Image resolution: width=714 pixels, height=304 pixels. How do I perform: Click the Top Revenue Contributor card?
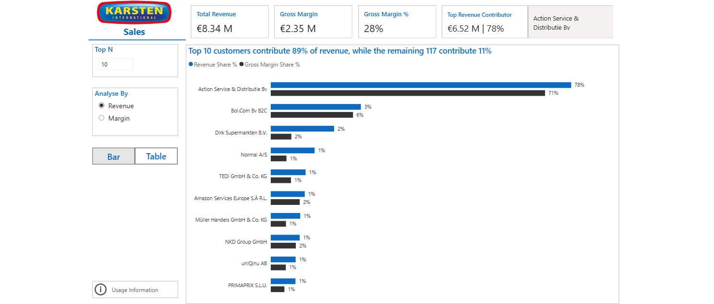click(x=484, y=22)
